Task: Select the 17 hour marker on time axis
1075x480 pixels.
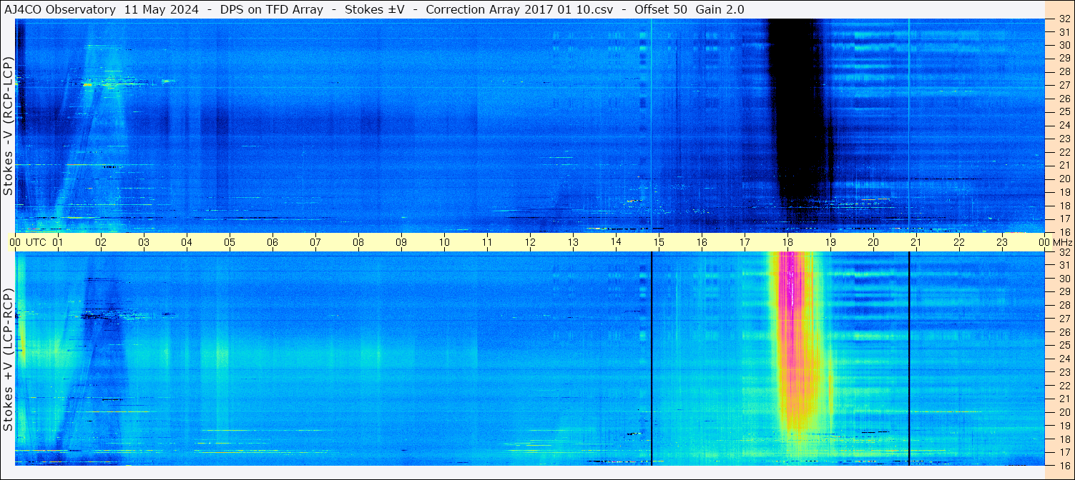Action: click(x=745, y=243)
